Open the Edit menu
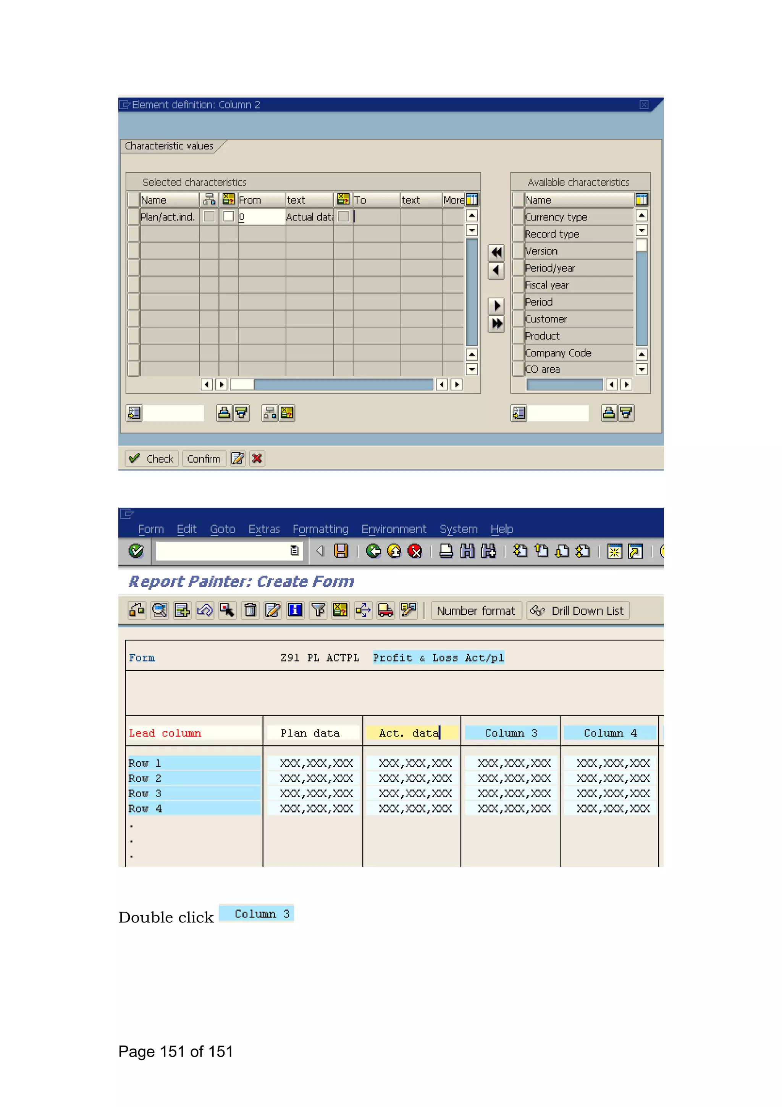 pyautogui.click(x=186, y=529)
